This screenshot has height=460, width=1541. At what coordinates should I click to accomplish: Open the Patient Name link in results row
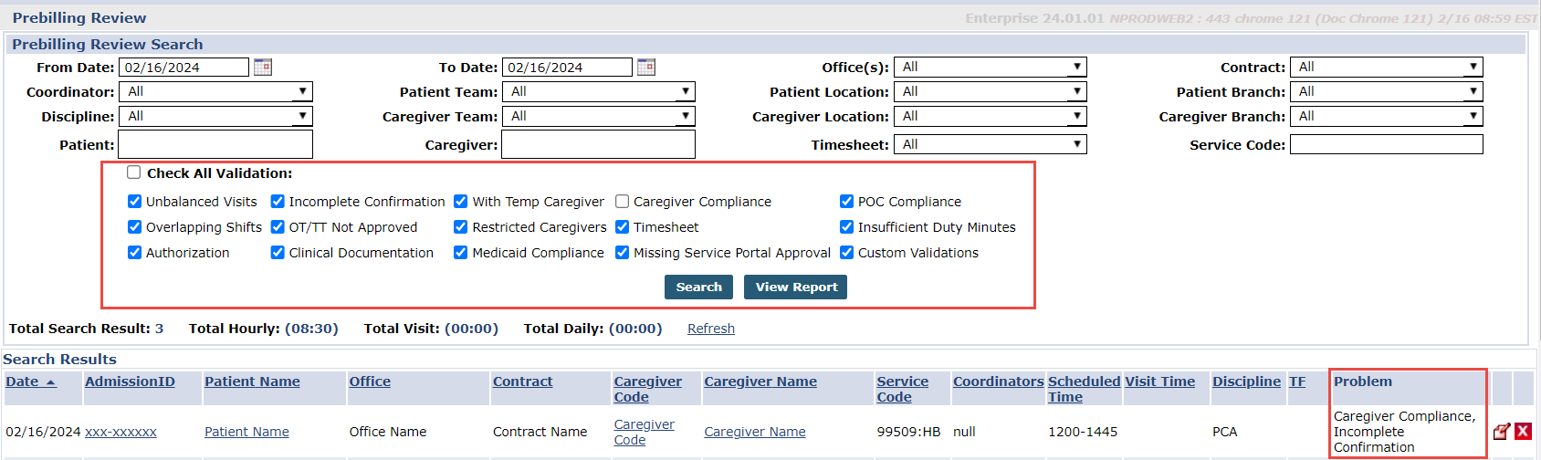click(246, 432)
